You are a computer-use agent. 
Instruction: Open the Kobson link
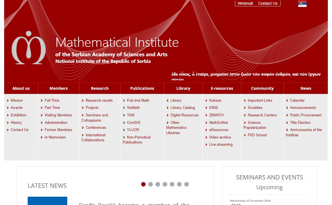tap(215, 100)
